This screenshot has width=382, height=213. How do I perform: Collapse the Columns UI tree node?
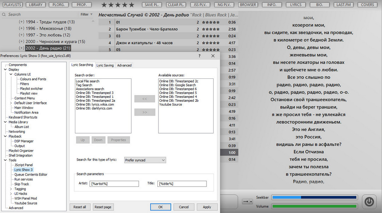pyautogui.click(x=11, y=75)
